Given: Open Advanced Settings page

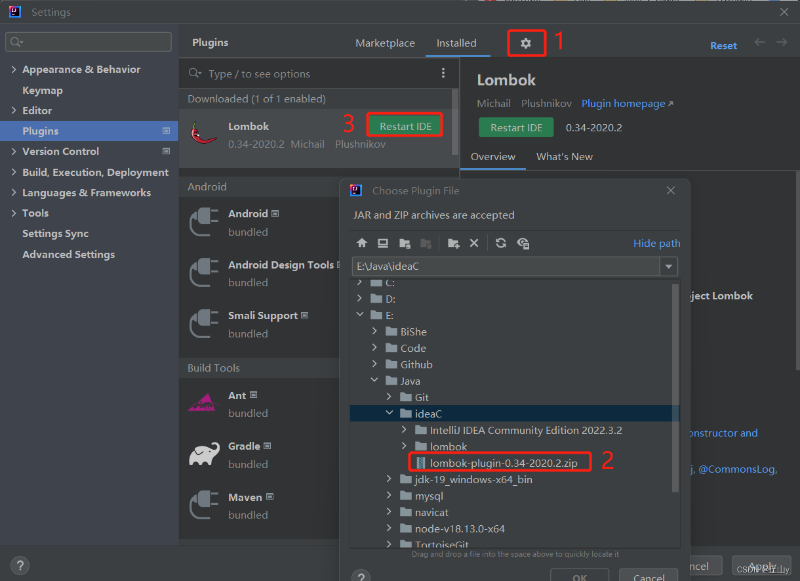Looking at the screenshot, I should (68, 254).
